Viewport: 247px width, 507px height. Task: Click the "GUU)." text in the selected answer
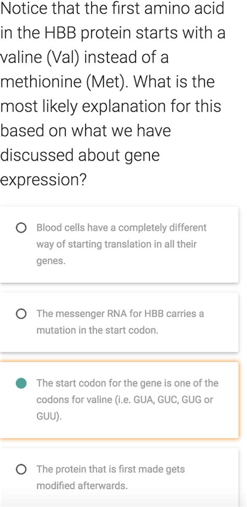tap(49, 417)
